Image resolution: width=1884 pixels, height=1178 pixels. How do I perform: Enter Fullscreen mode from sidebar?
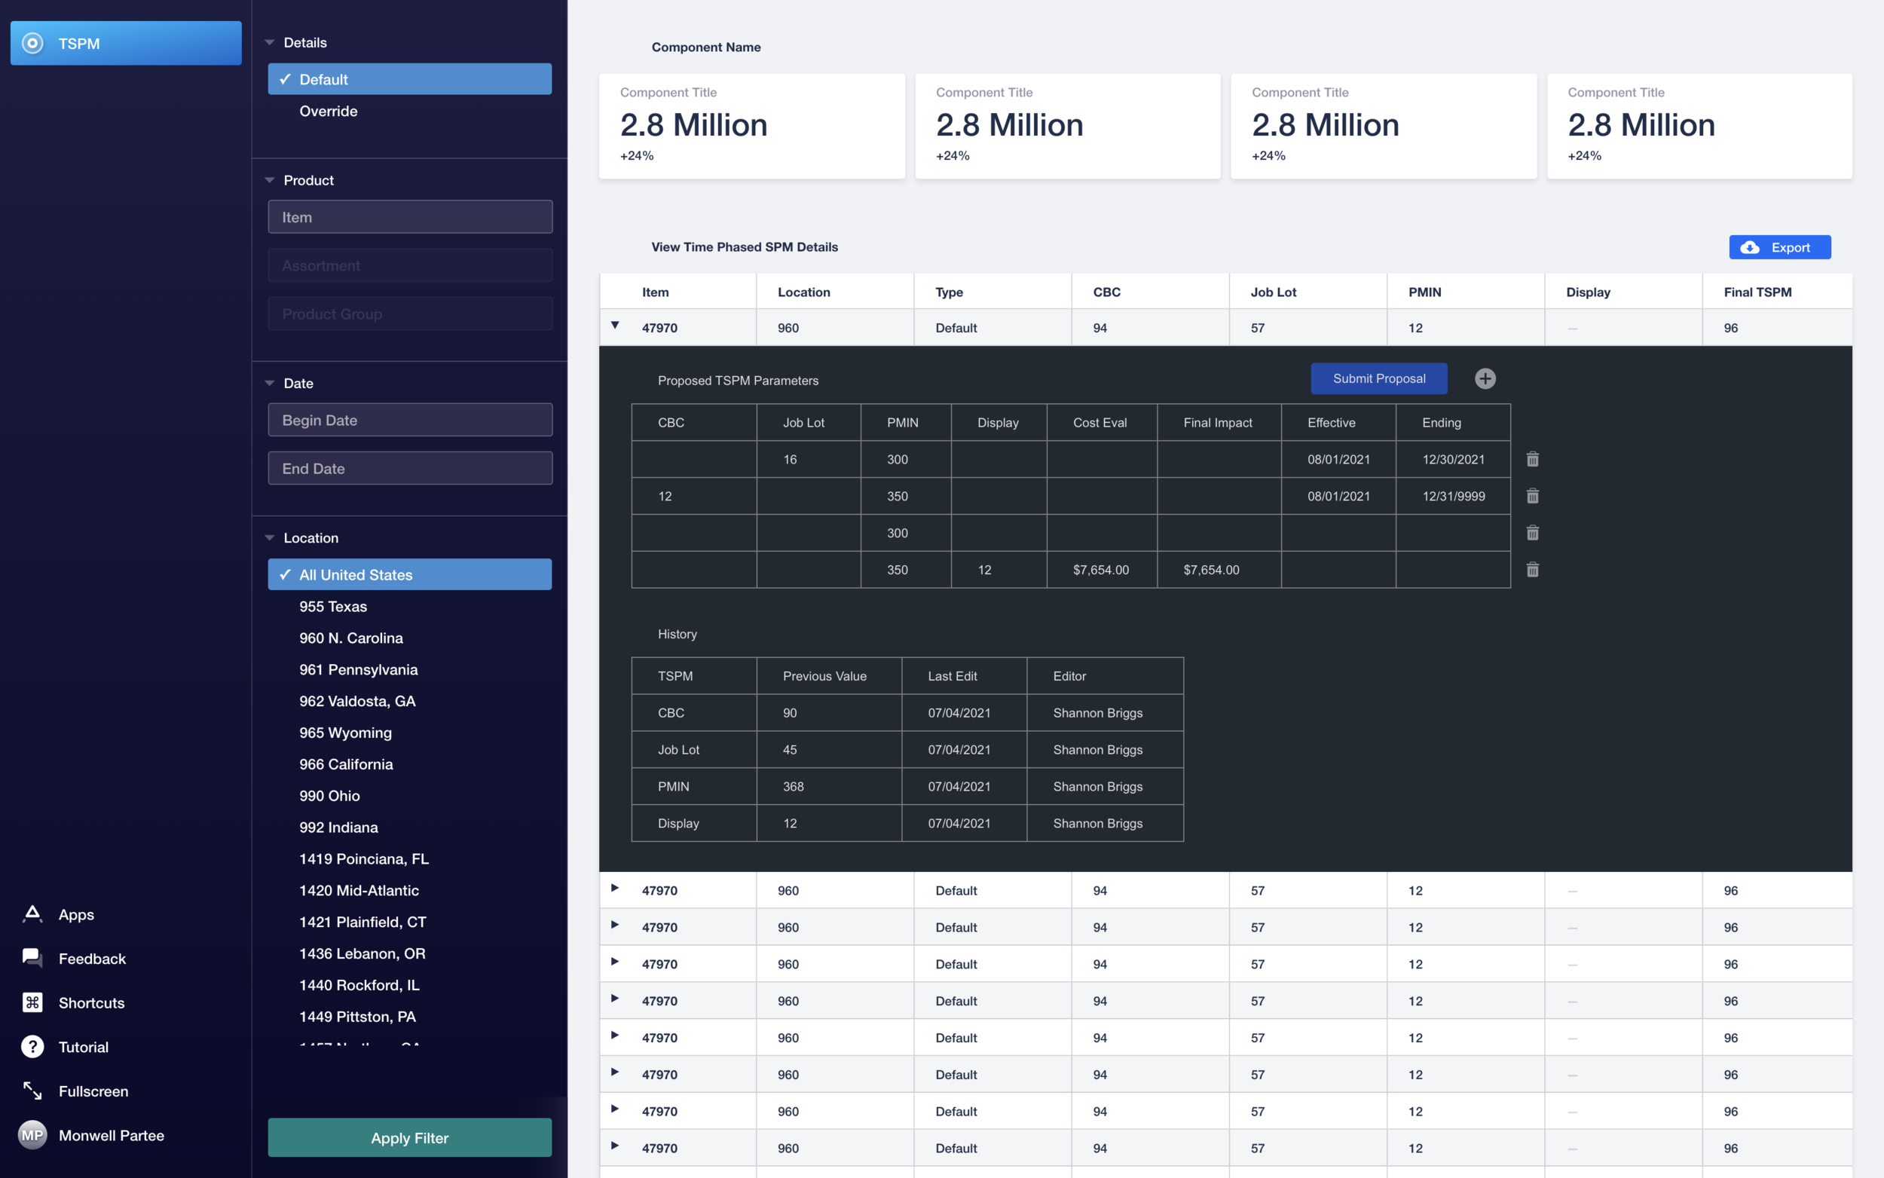tap(93, 1091)
